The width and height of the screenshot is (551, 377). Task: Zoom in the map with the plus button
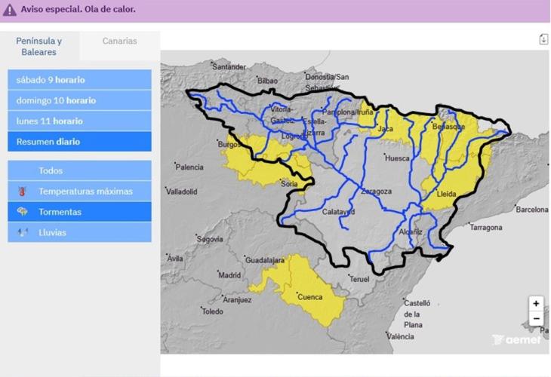tap(536, 303)
